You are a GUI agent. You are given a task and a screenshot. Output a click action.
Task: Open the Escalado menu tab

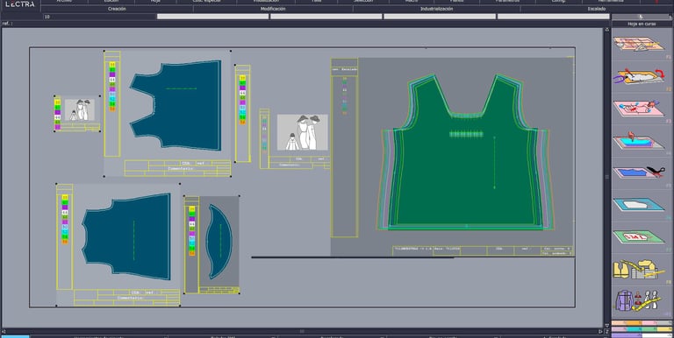pyautogui.click(x=597, y=9)
